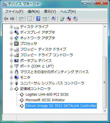Click Disable device toolbar icon
This screenshot has width=110, height=123.
click(x=75, y=19)
